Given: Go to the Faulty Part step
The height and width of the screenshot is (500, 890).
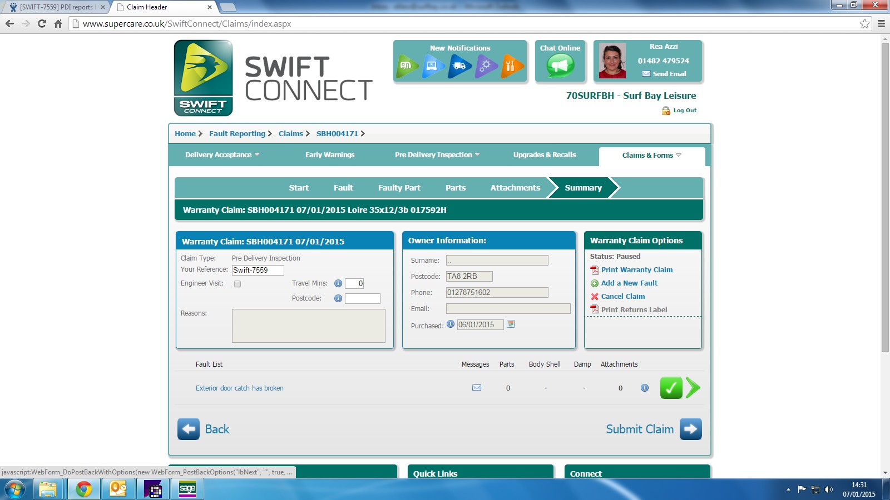Looking at the screenshot, I should click(x=399, y=188).
